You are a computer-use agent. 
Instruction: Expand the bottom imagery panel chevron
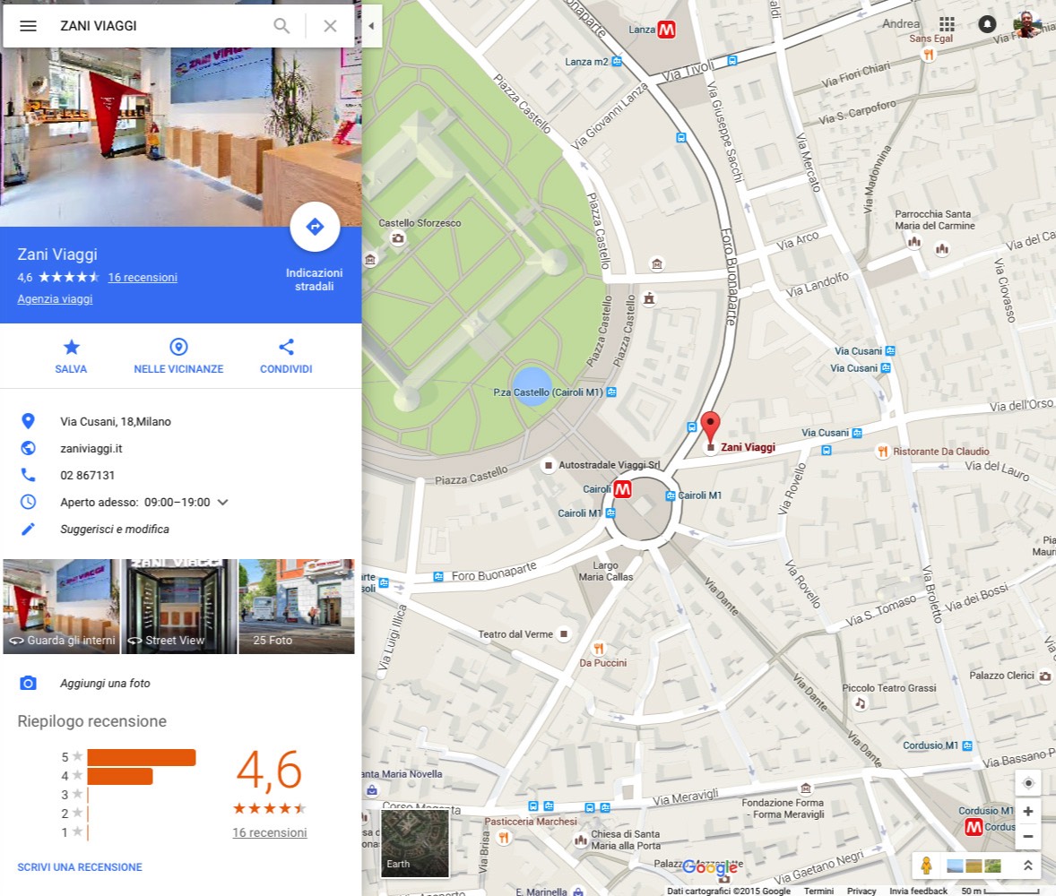point(1027,866)
